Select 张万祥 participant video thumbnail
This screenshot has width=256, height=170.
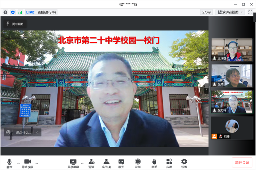pyautogui.click(x=232, y=102)
